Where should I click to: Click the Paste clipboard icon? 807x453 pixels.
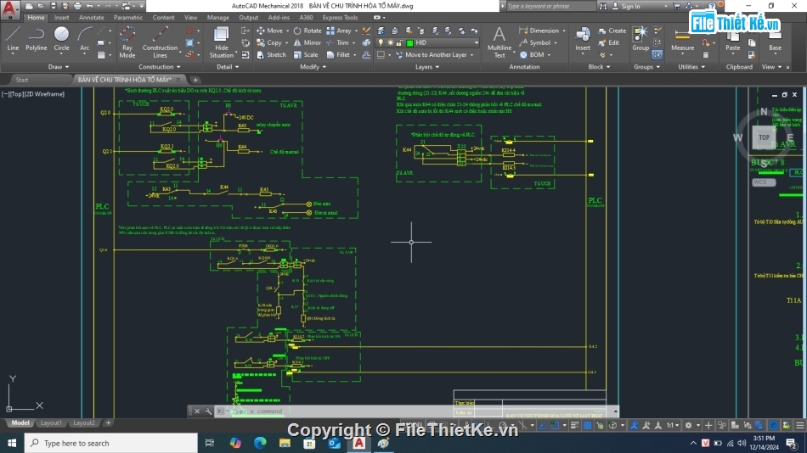732,40
